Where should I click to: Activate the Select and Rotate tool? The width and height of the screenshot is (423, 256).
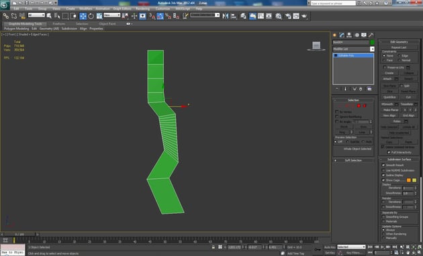coord(91,16)
